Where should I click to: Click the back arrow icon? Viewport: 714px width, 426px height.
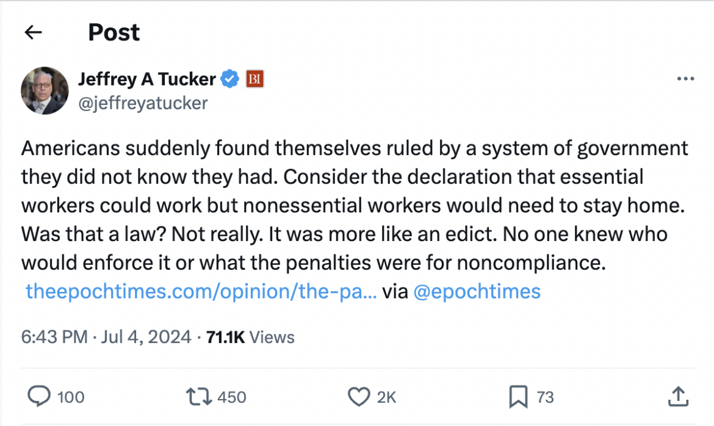coord(34,32)
